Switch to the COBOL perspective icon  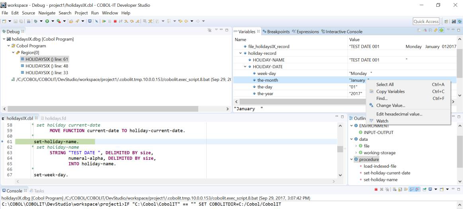click(454, 21)
